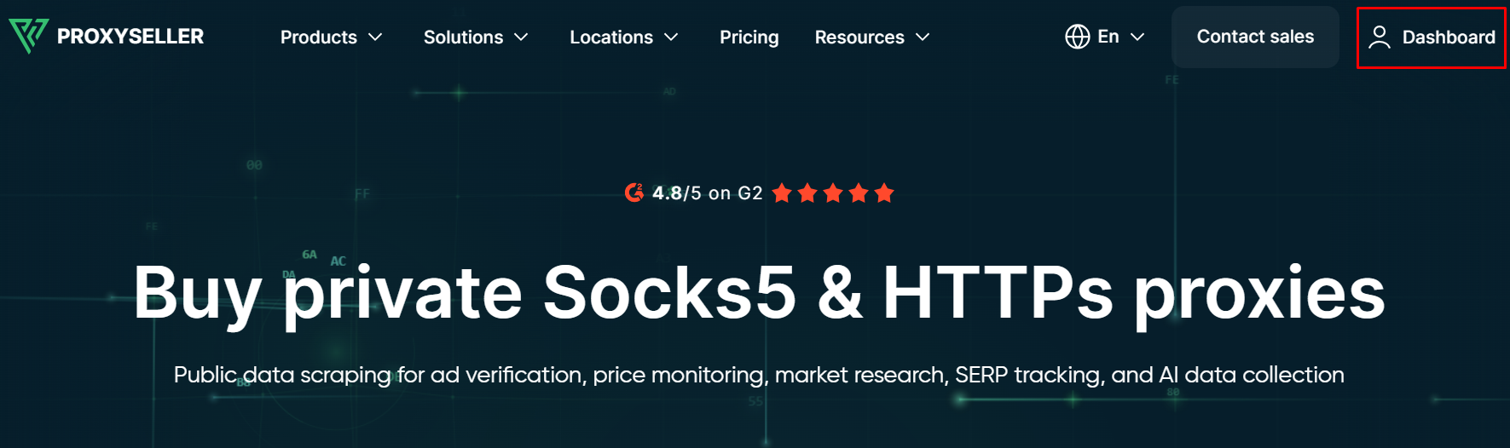Click the Public data scraping description text
Image resolution: width=1510 pixels, height=448 pixels.
pos(759,375)
